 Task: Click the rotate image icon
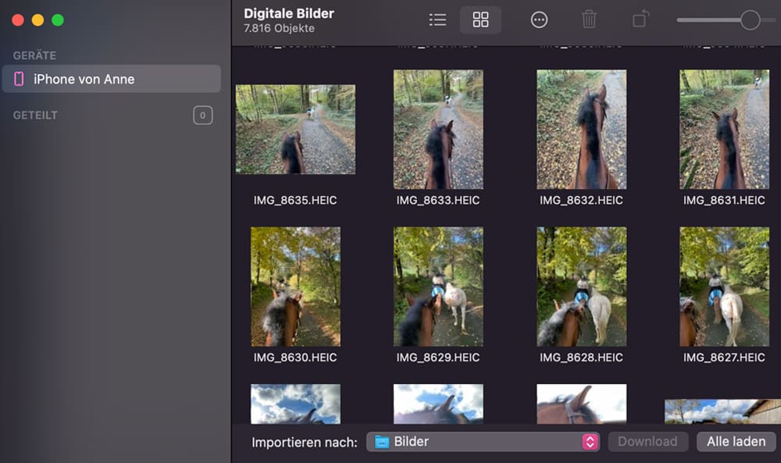[640, 20]
